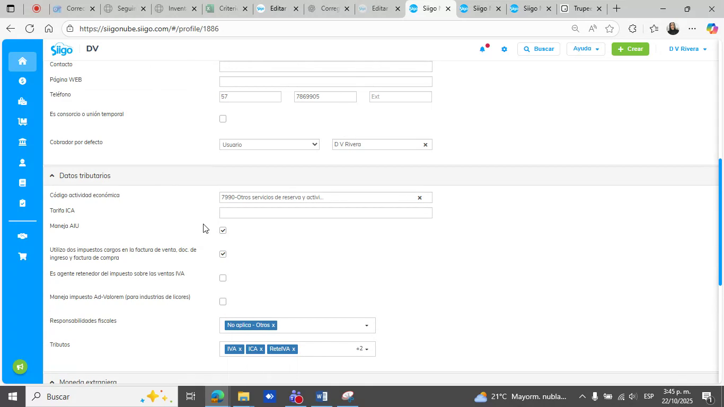Click the green megaphone announcements icon
724x407 pixels.
[20, 367]
